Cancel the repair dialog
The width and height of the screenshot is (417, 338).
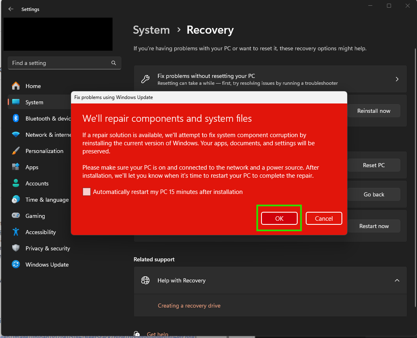coord(324,218)
